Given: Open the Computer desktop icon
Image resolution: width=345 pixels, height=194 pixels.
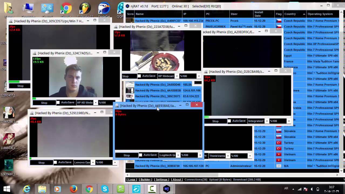Looking at the screenshot, I should coord(28,10).
